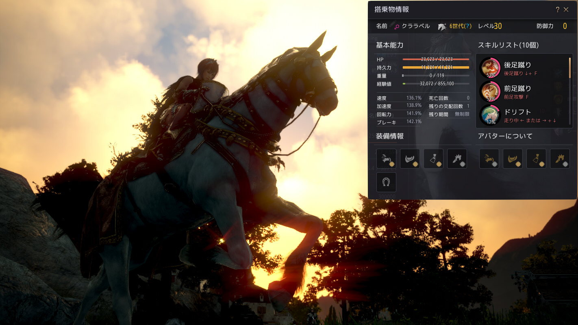Toggle the gold dot on the 装備情報 armor slot
This screenshot has height=325, width=578.
tap(392, 165)
